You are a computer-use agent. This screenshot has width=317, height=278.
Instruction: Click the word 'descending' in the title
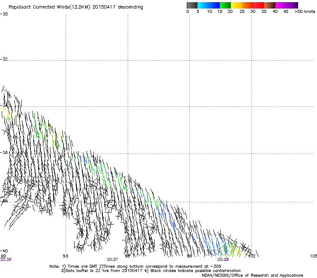(x=130, y=7)
